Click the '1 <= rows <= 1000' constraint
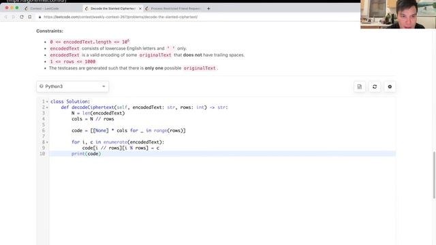The width and height of the screenshot is (436, 245). point(73,61)
